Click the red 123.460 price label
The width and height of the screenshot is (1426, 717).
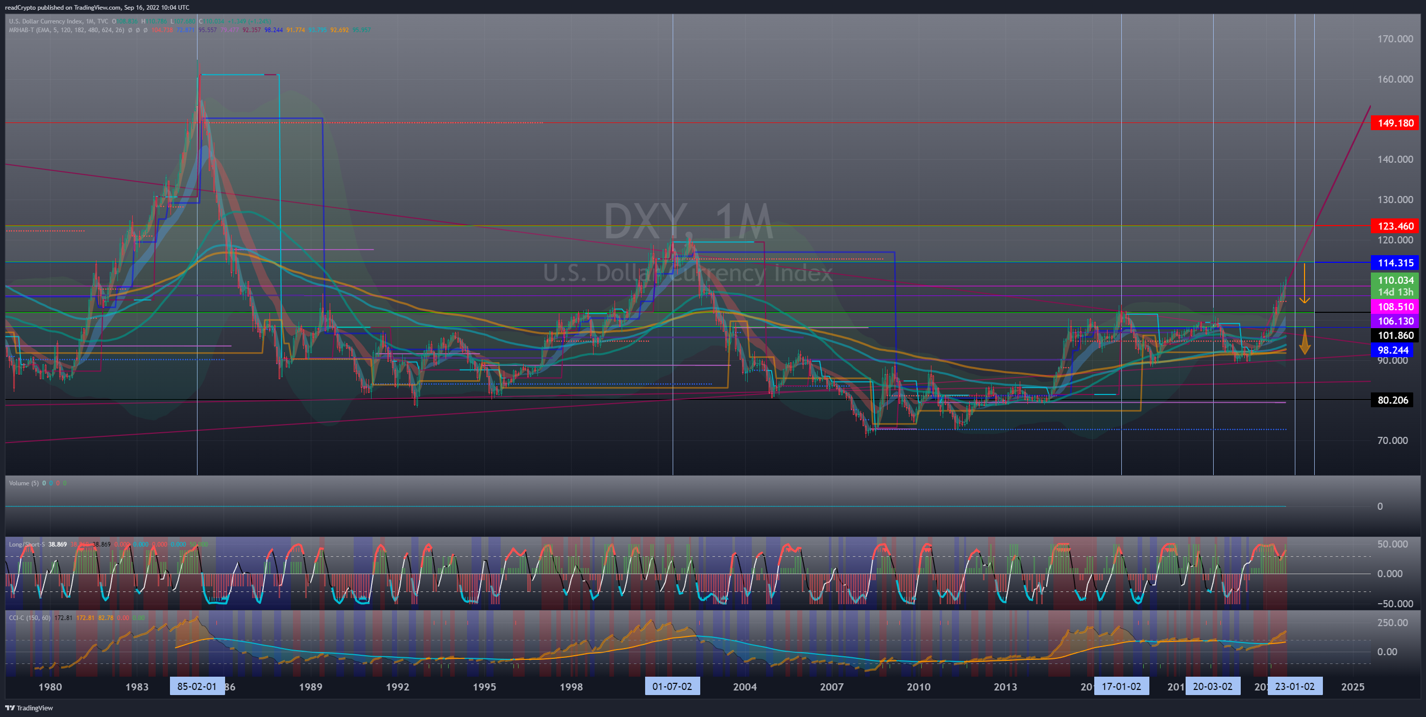(x=1394, y=226)
